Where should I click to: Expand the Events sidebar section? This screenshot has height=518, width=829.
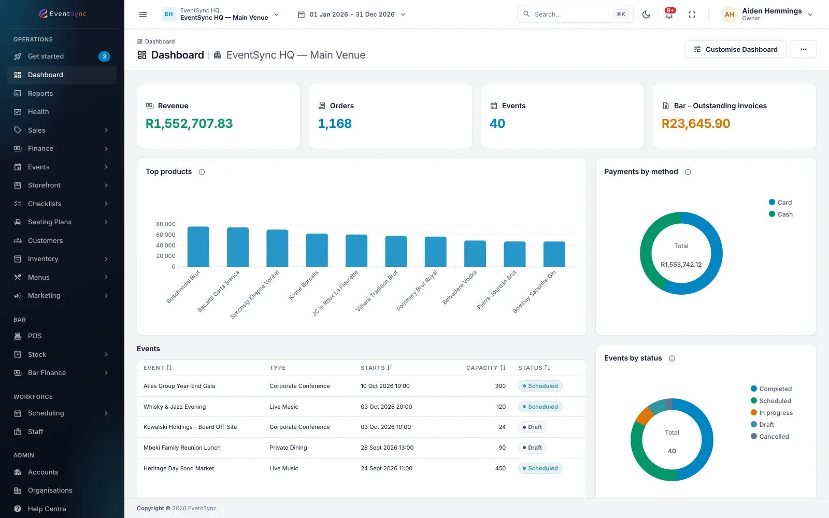tap(62, 167)
